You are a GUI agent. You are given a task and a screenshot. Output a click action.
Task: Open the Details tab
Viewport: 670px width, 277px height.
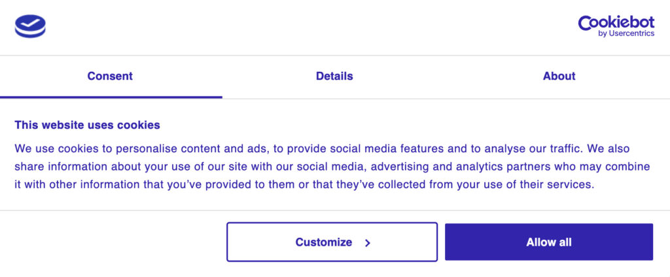[x=334, y=76]
